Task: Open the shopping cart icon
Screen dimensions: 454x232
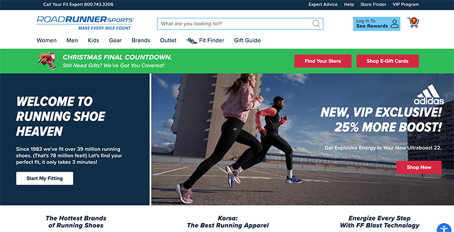Action: (x=413, y=23)
